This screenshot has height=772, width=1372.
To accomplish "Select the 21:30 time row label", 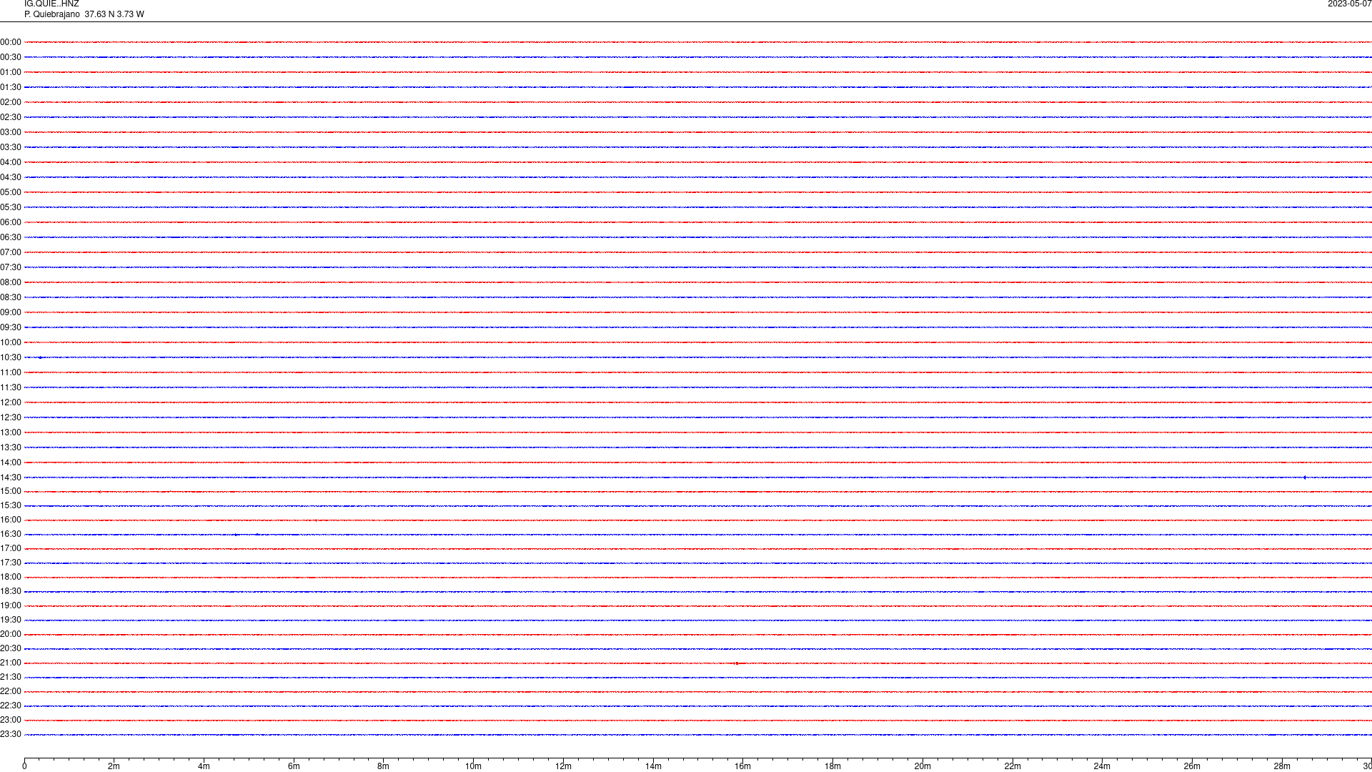I will pyautogui.click(x=11, y=677).
